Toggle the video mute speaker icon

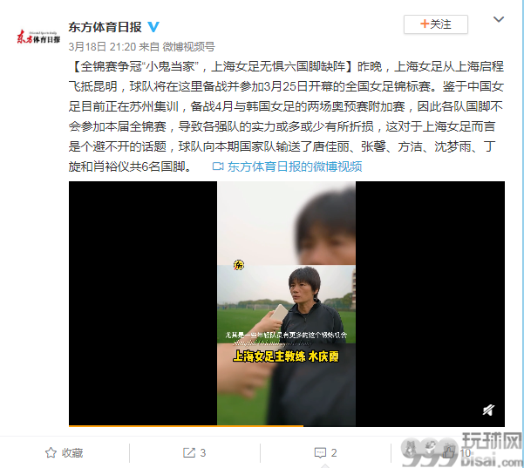tap(488, 410)
